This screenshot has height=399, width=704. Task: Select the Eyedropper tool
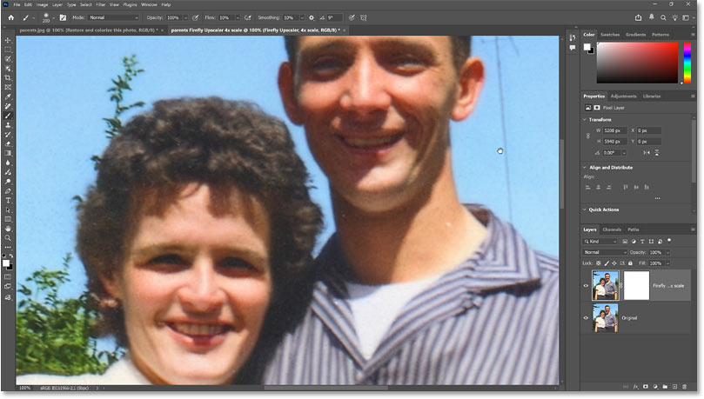click(x=8, y=96)
